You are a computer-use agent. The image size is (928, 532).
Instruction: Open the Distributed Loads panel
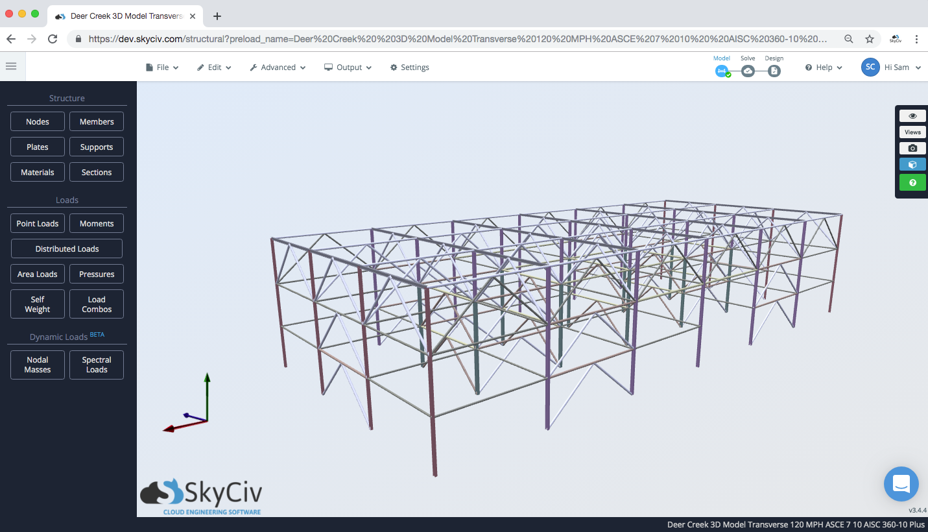pos(66,248)
